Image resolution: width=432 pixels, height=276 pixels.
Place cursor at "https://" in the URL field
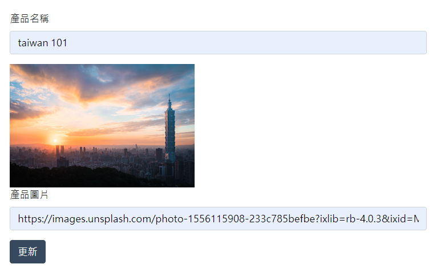(x=35, y=219)
